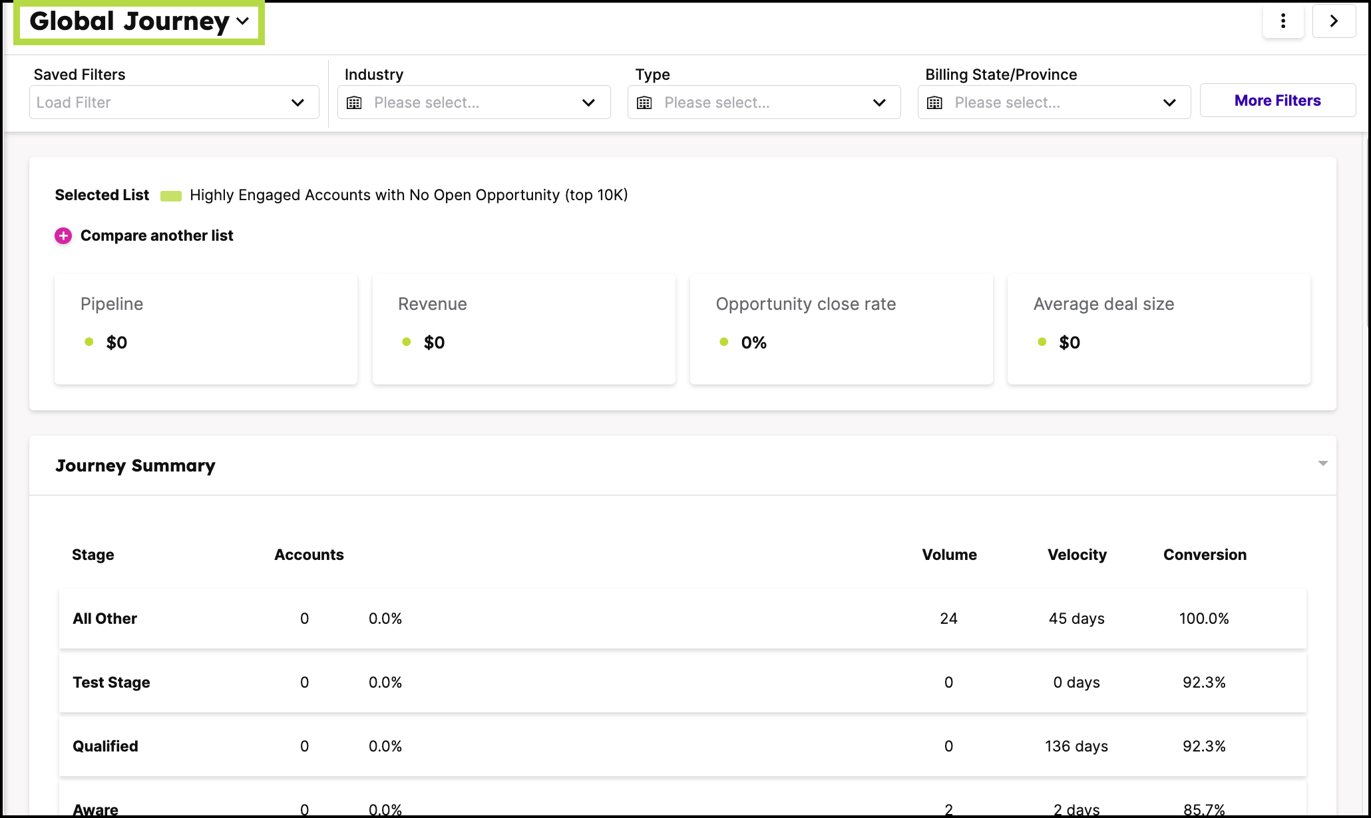Click the chevron in Industry dropdown
Screen dimensions: 1371x818
pyautogui.click(x=588, y=102)
